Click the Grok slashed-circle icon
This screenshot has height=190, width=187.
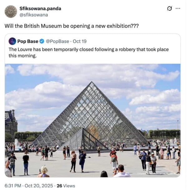click(x=169, y=9)
